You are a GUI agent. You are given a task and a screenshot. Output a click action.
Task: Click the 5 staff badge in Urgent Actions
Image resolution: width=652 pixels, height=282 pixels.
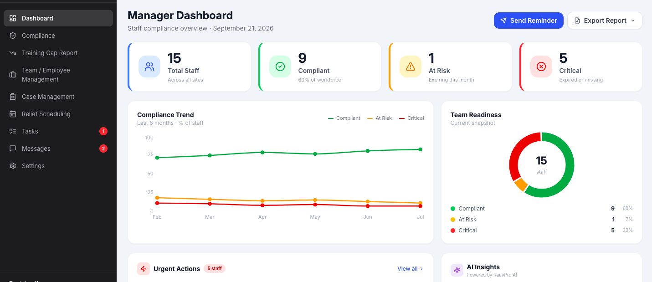(215, 269)
